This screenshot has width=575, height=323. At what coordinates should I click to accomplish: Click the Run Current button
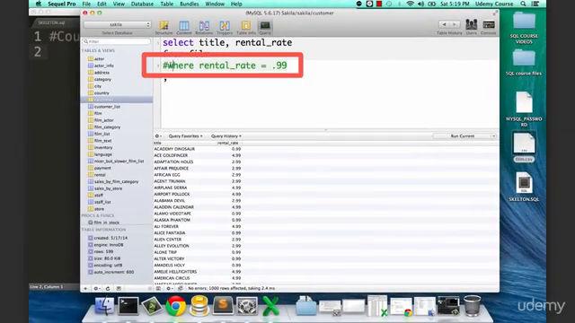pyautogui.click(x=462, y=135)
